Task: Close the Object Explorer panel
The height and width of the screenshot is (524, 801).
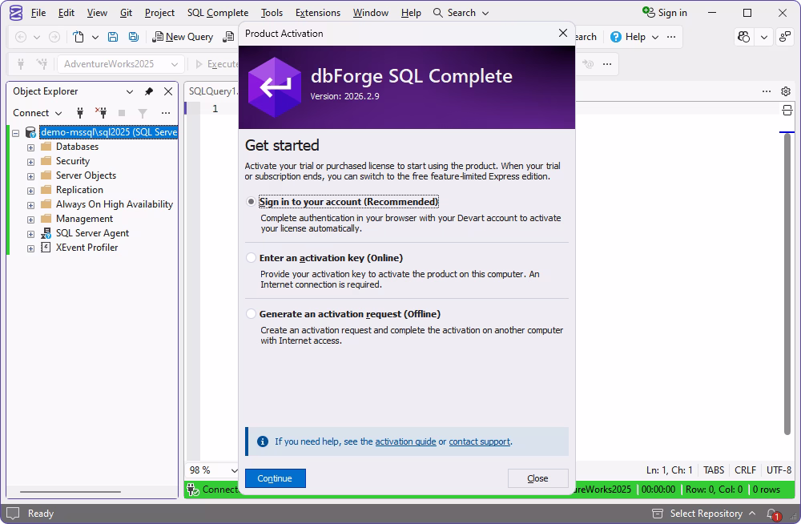Action: [x=168, y=91]
